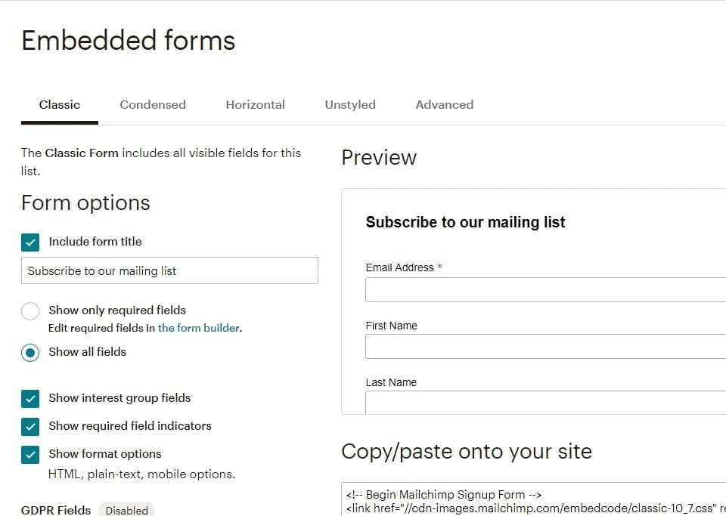Toggle Show interest group fields checkbox
Screen dimensions: 726x516
pyautogui.click(x=30, y=399)
